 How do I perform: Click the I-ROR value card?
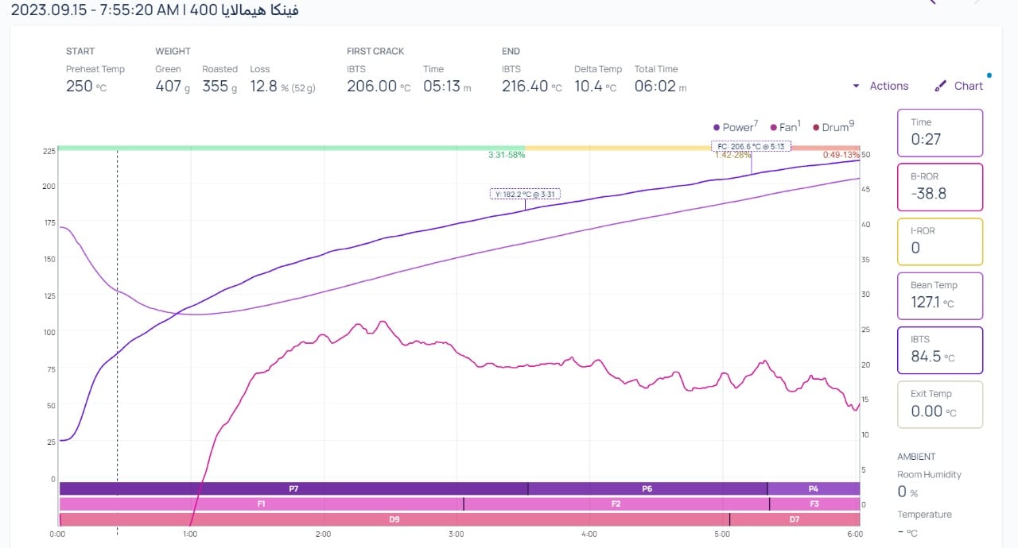(940, 241)
